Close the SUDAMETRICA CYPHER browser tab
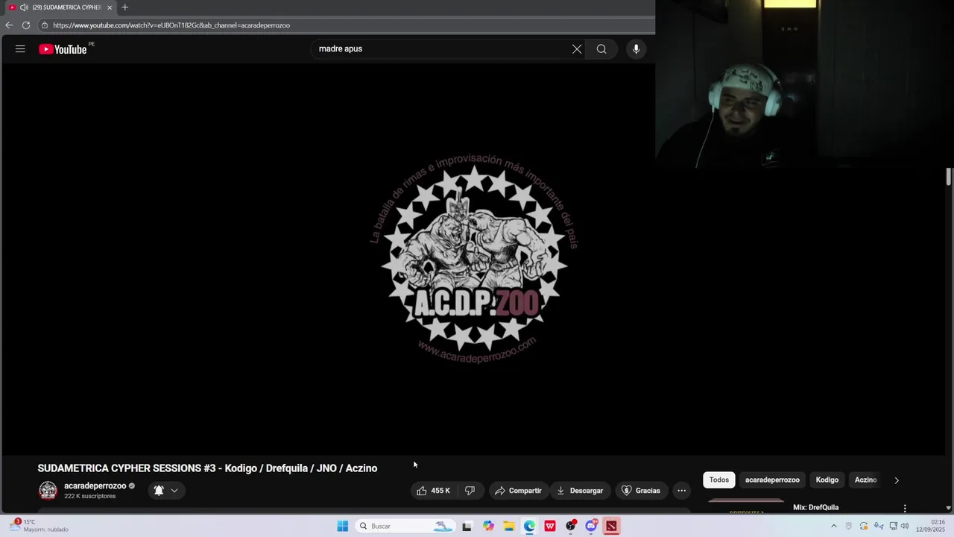This screenshot has height=537, width=954. coord(110,7)
